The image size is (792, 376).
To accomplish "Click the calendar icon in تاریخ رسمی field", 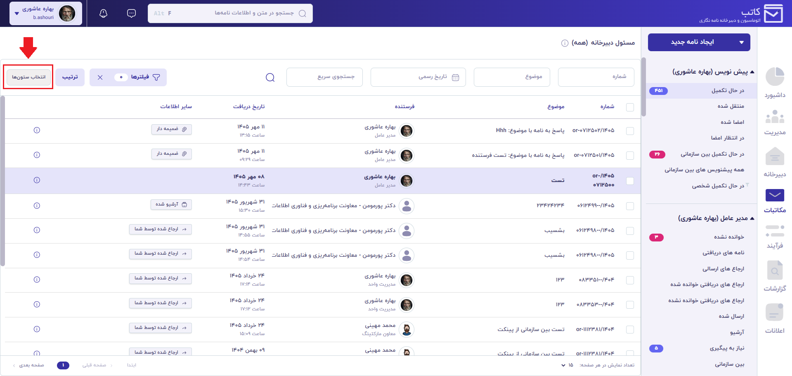I will pos(455,77).
